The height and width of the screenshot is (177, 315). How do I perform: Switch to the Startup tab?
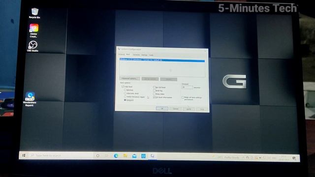[x=144, y=55]
